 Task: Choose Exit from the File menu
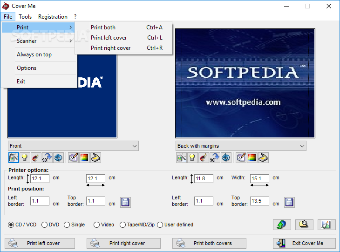pyautogui.click(x=39, y=82)
